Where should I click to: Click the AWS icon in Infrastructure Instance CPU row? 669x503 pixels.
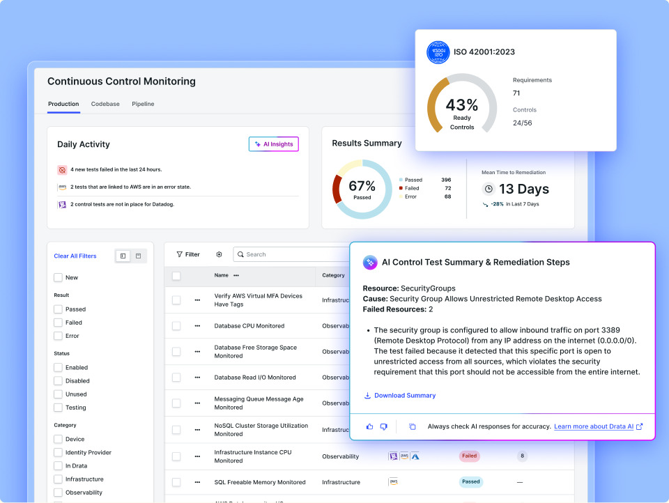pyautogui.click(x=404, y=456)
